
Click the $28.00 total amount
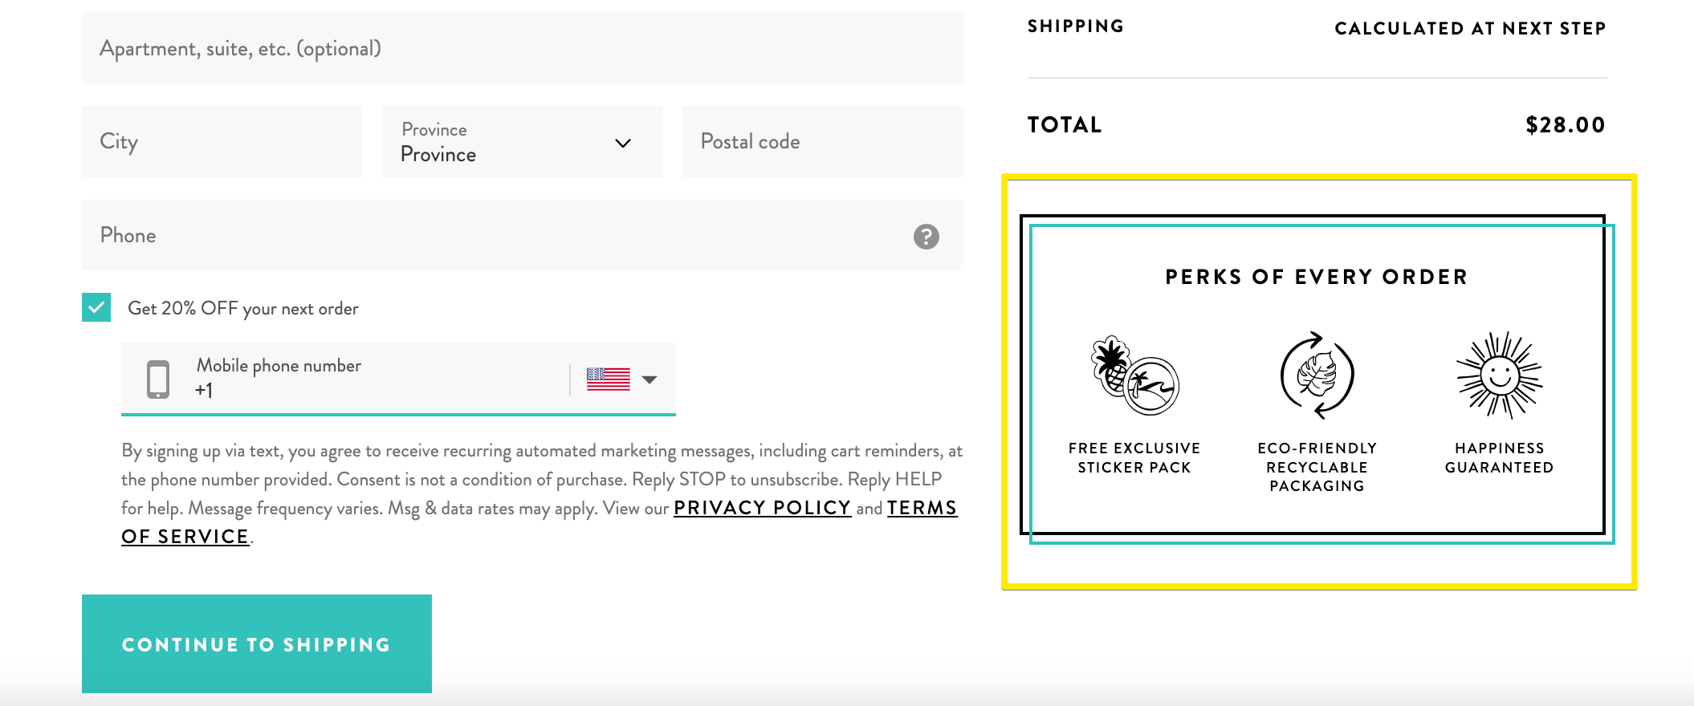[1565, 125]
